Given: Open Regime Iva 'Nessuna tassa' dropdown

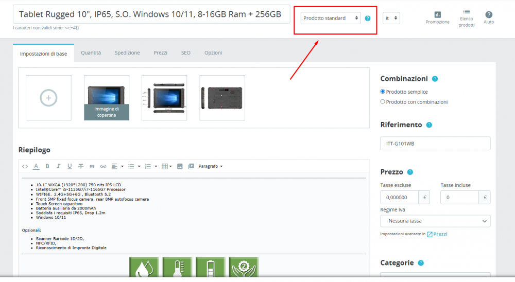Looking at the screenshot, I should (435, 221).
